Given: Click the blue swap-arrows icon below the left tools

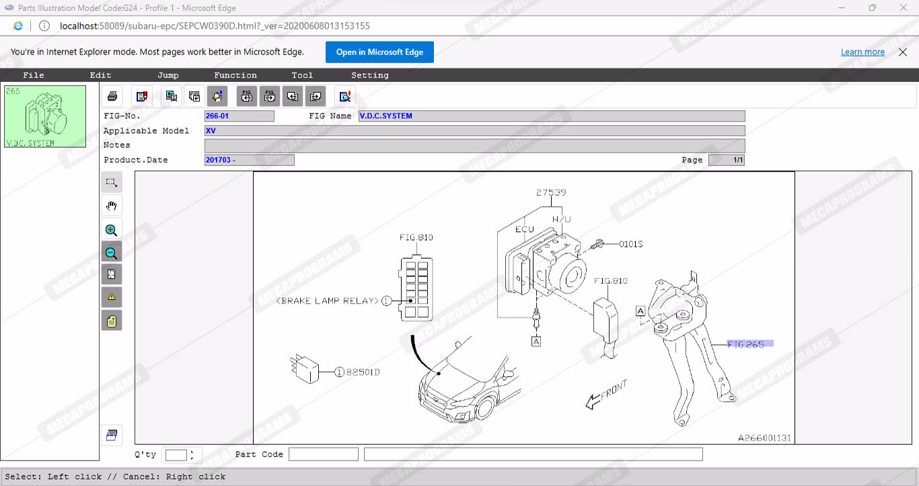Looking at the screenshot, I should (x=112, y=435).
